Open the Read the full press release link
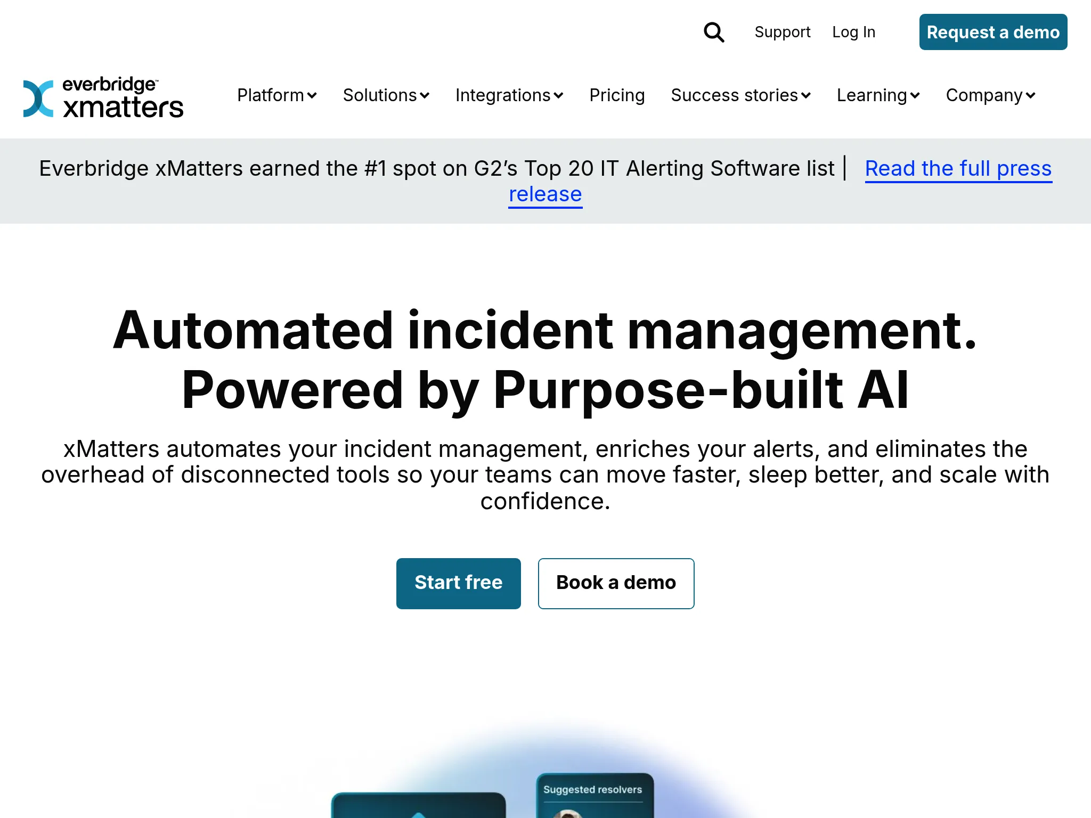Image resolution: width=1091 pixels, height=818 pixels. click(x=958, y=169)
